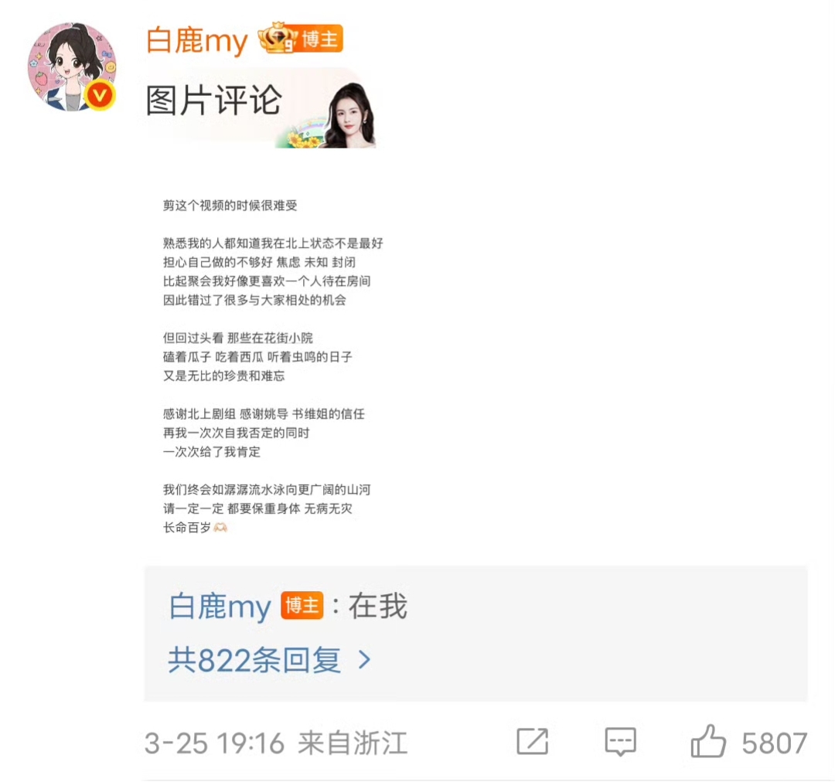Click the orange V verified badge
Screen dimensions: 835x782
point(100,95)
